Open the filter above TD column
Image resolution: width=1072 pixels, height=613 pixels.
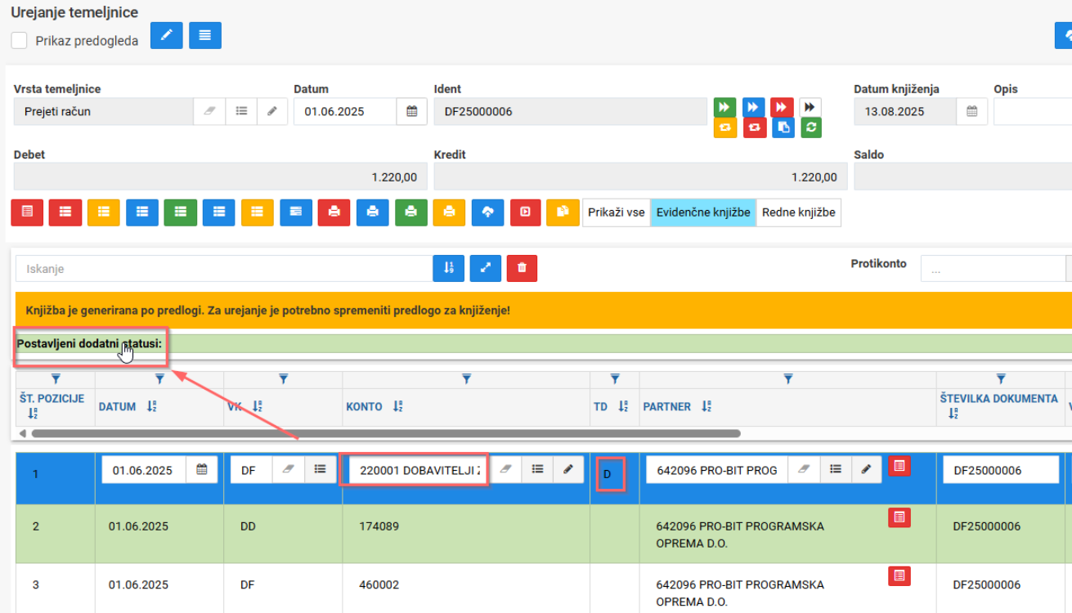(615, 379)
